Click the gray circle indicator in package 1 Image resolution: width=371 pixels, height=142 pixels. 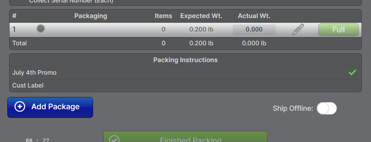coord(41,29)
